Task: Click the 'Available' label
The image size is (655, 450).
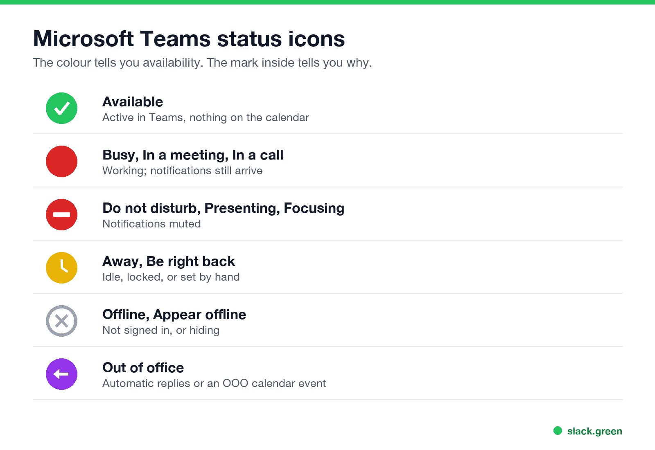Action: click(133, 101)
